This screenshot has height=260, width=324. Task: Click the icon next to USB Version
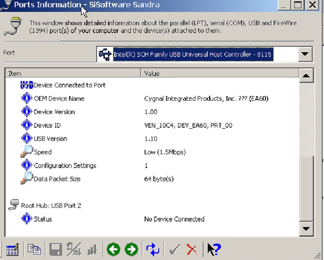27,138
